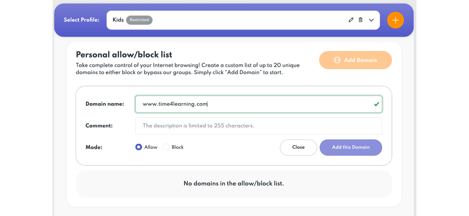The width and height of the screenshot is (469, 216).
Task: Click the pencil icon to edit Kids profile
Action: click(351, 20)
